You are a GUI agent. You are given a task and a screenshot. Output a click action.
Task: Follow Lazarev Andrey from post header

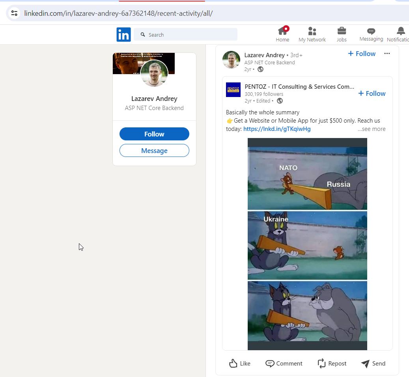pyautogui.click(x=362, y=54)
